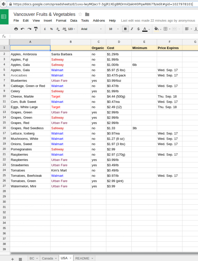Viewport: 198px width, 261px height.
Task: Select the Price Expires header cell
Action: [x=169, y=48]
